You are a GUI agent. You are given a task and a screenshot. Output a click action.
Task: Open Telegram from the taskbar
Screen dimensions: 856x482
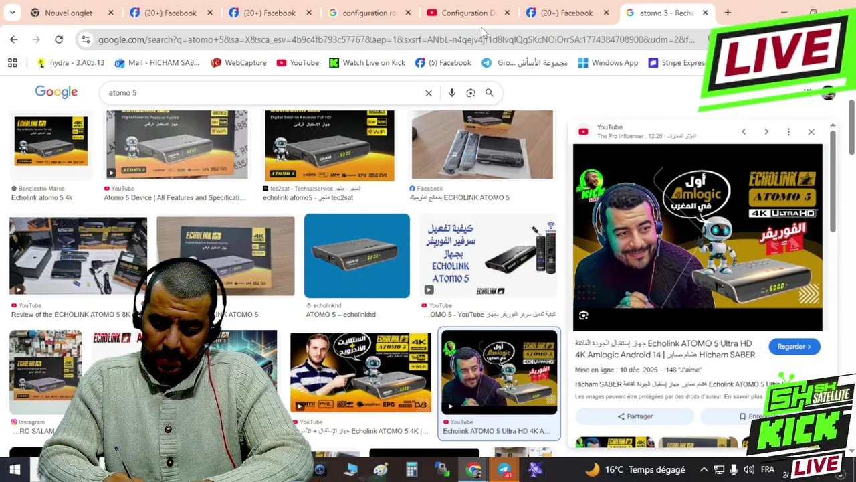pos(505,470)
